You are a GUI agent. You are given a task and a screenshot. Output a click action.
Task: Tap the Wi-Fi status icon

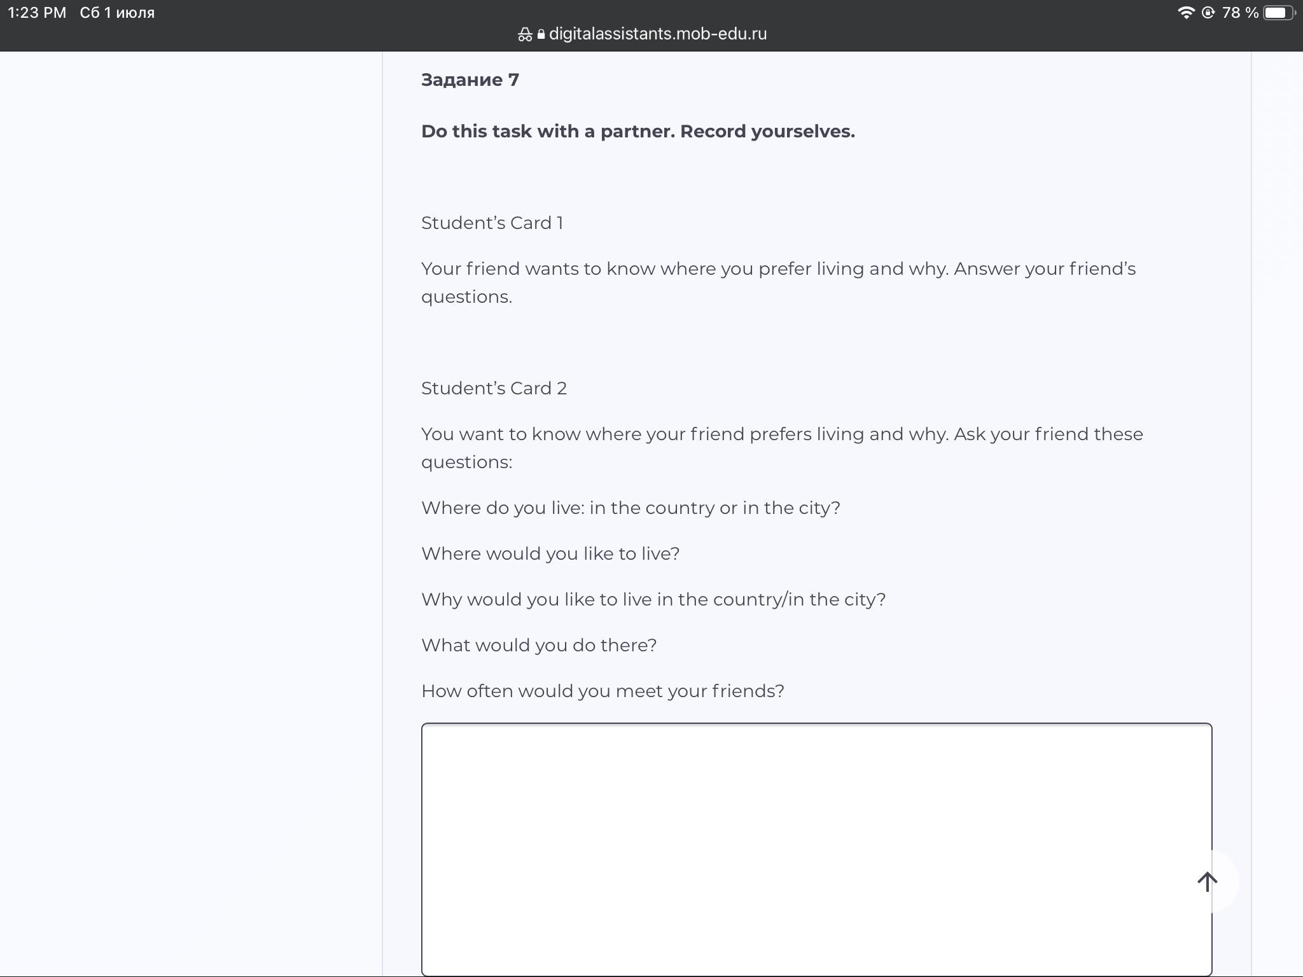click(x=1186, y=13)
